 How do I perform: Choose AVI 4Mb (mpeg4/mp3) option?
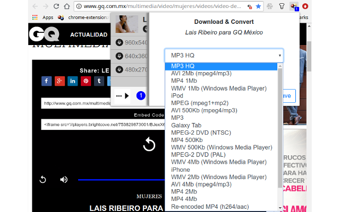pos(221,184)
